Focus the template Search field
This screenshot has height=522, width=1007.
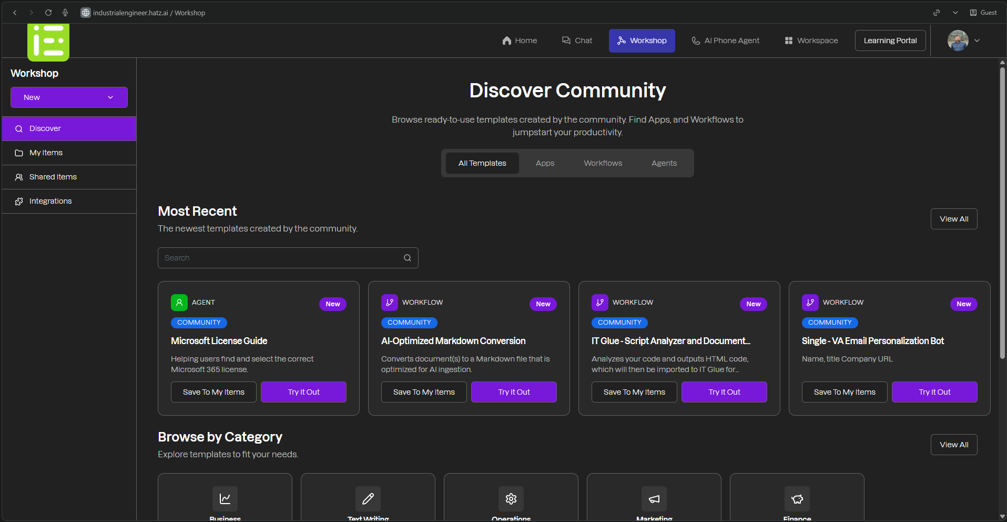coord(281,258)
